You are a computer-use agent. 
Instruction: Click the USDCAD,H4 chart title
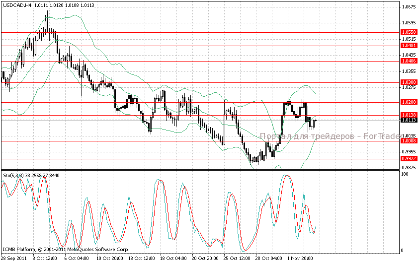[17, 6]
